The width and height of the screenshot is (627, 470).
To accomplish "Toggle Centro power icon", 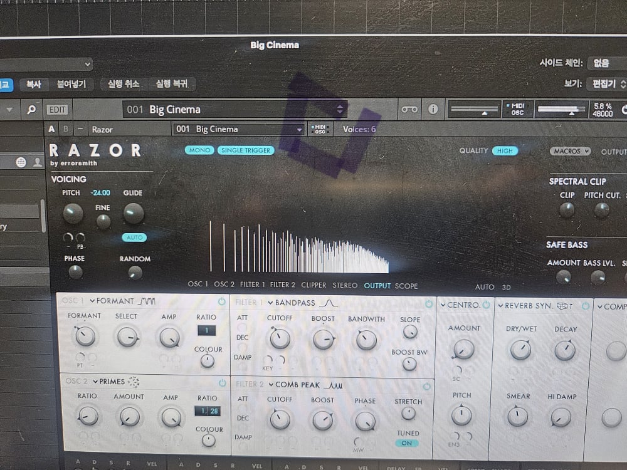I will click(x=486, y=305).
